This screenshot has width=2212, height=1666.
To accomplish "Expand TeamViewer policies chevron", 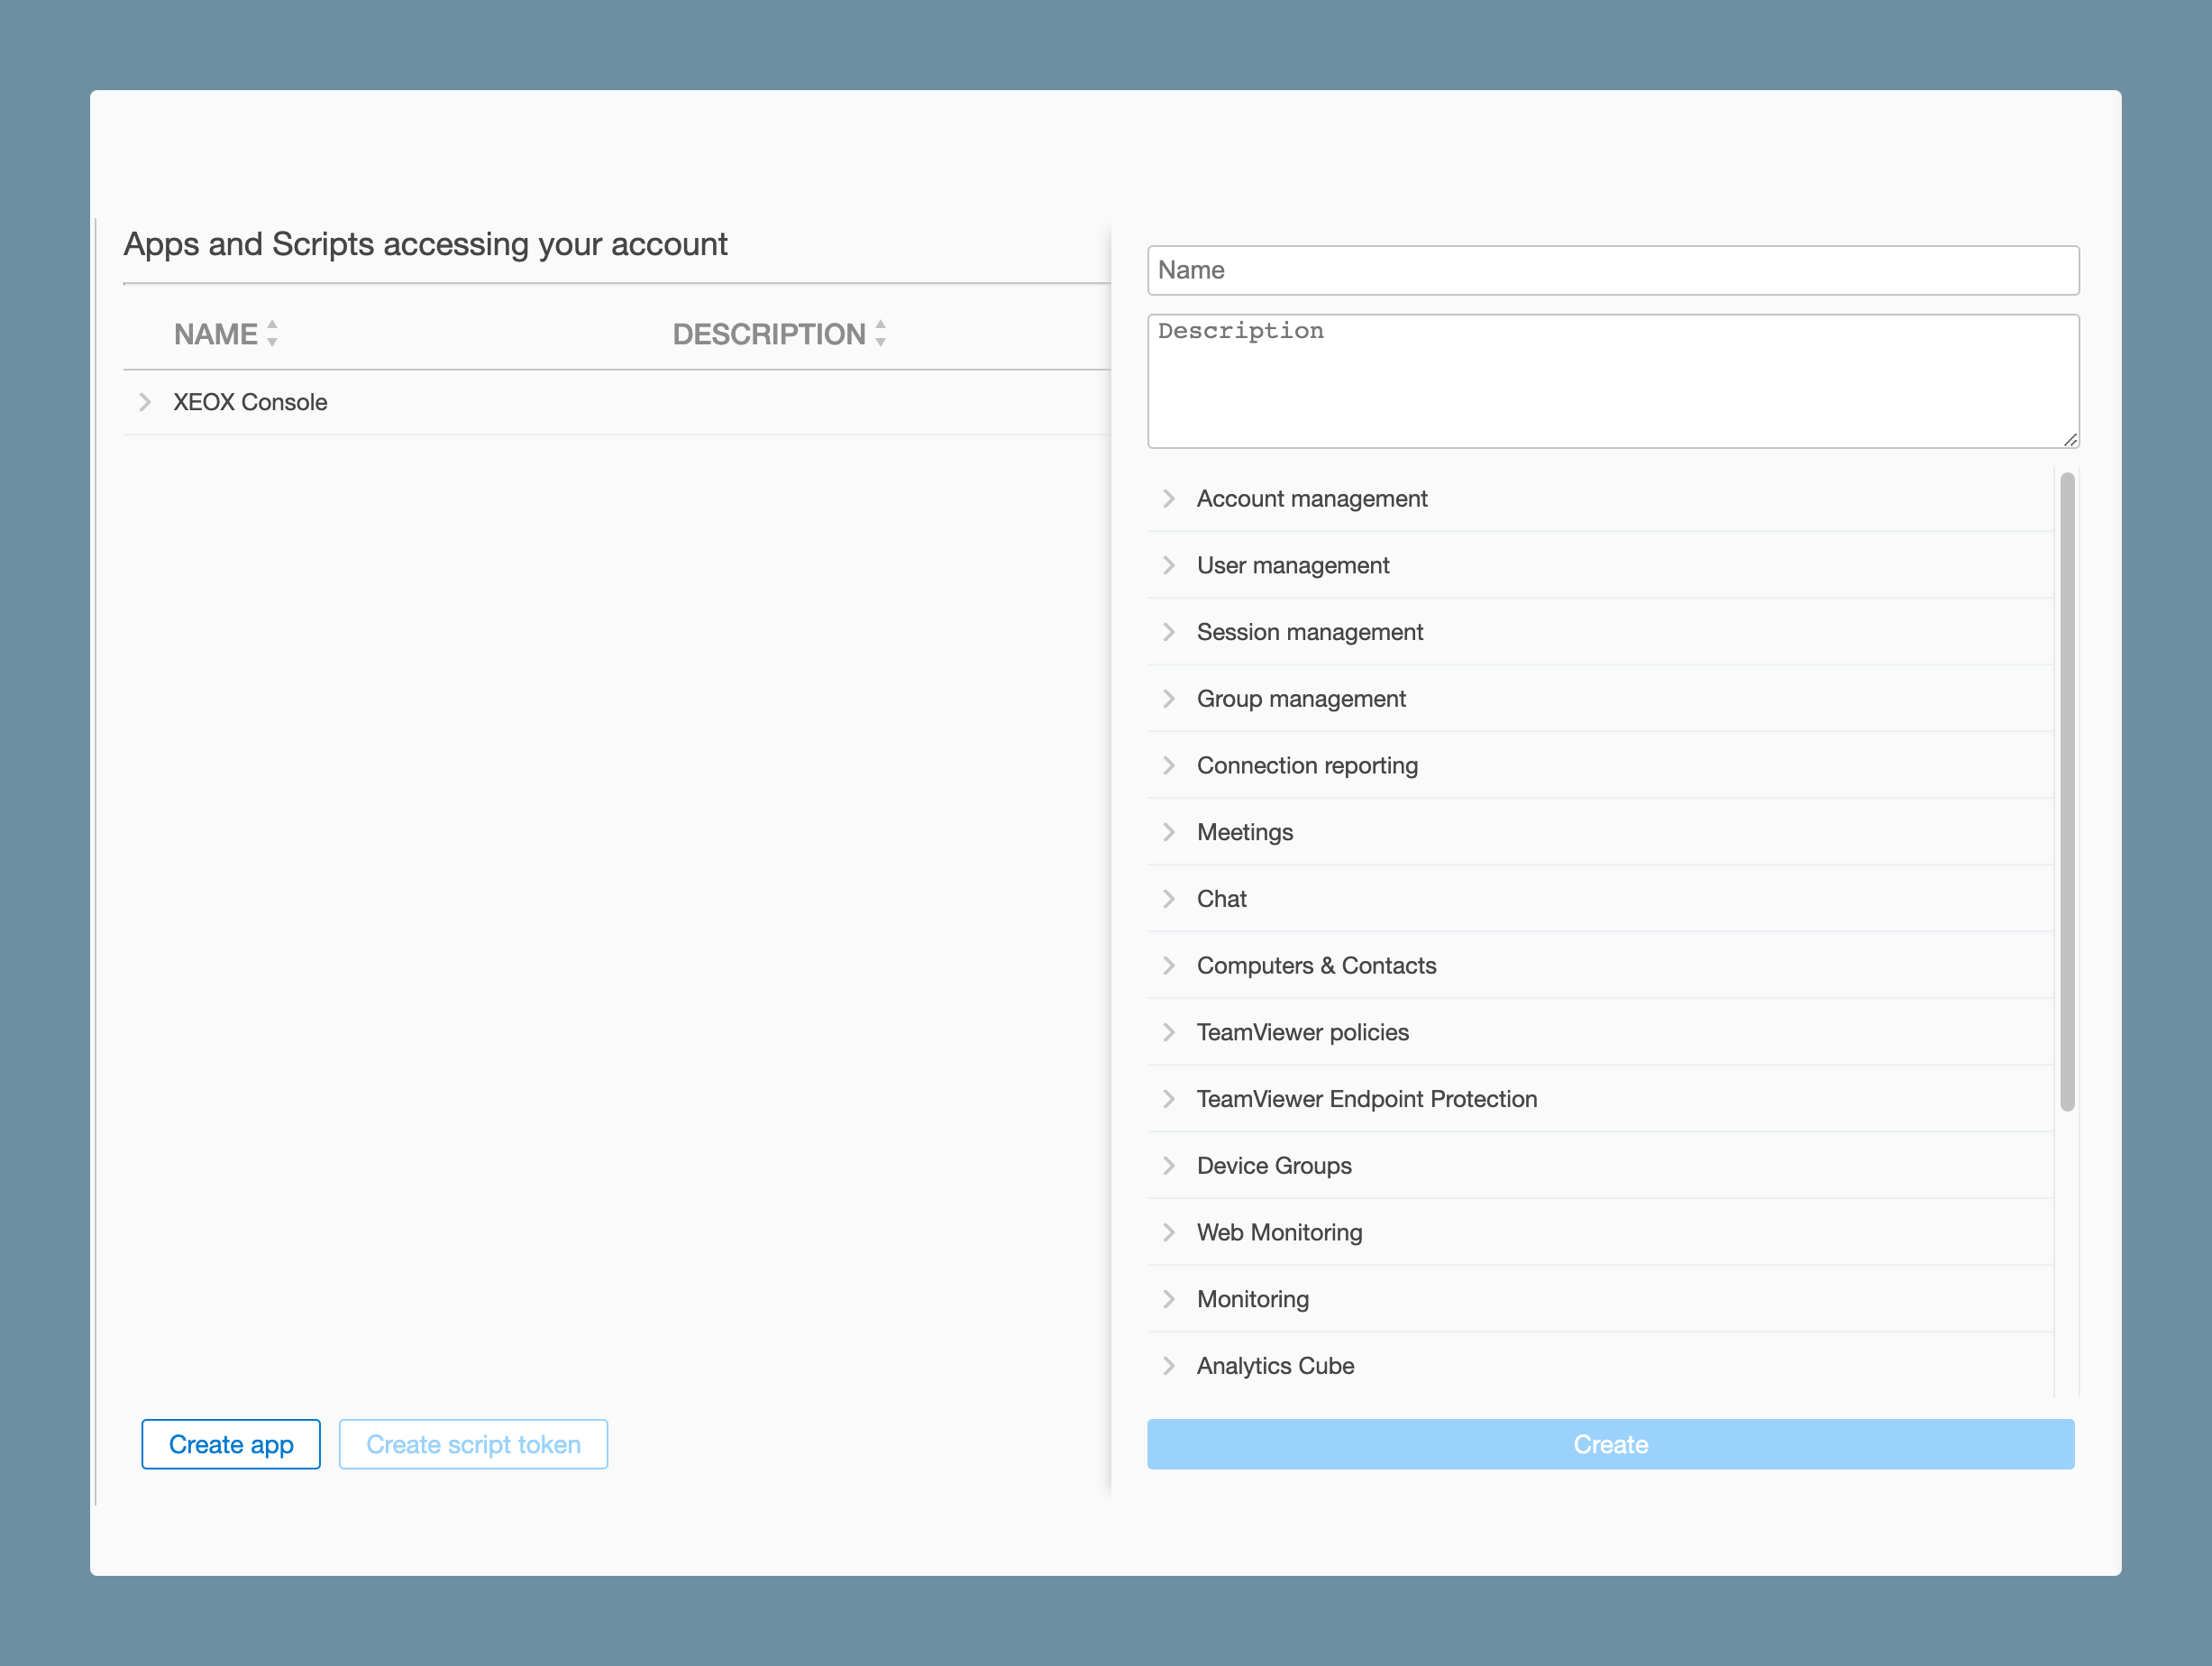I will point(1168,1032).
